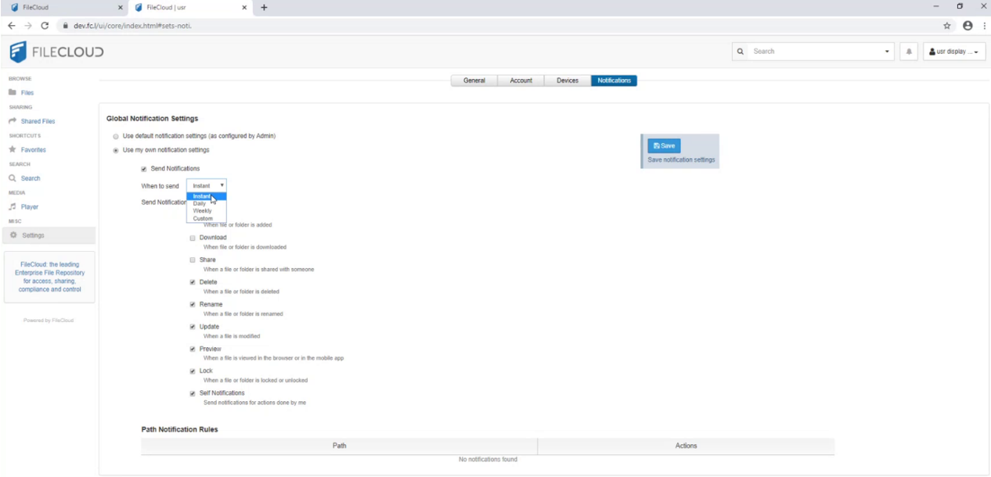Click the Path column header
The width and height of the screenshot is (991, 477).
(339, 446)
